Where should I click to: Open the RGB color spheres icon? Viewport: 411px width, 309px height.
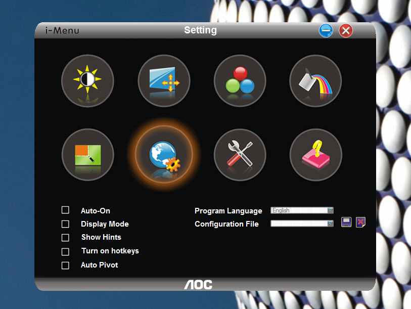[x=240, y=81]
